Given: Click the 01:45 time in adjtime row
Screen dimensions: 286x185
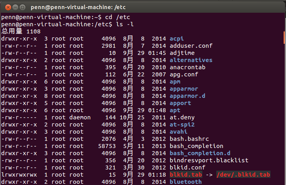Looking at the screenshot, I should (x=157, y=53).
